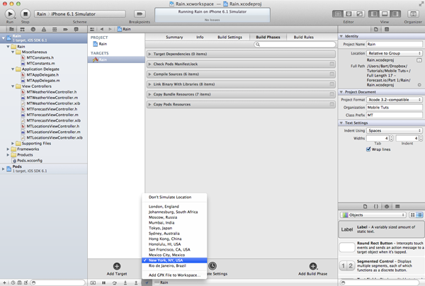This screenshot has height=286, width=425.
Task: Switch library to icon view
Action: (x=412, y=214)
